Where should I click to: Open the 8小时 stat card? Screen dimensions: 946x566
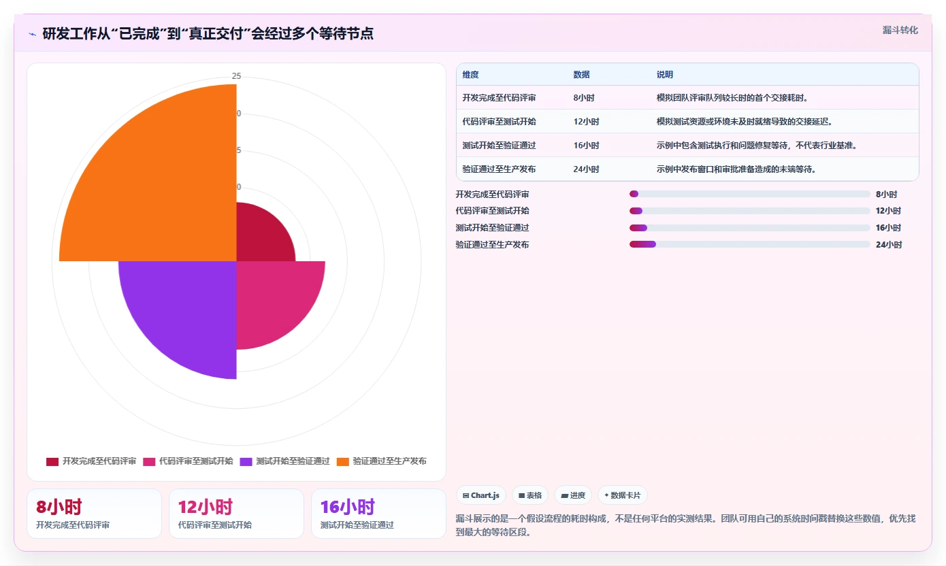click(94, 514)
